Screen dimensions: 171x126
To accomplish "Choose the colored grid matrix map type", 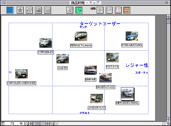I will [x=127, y=10].
